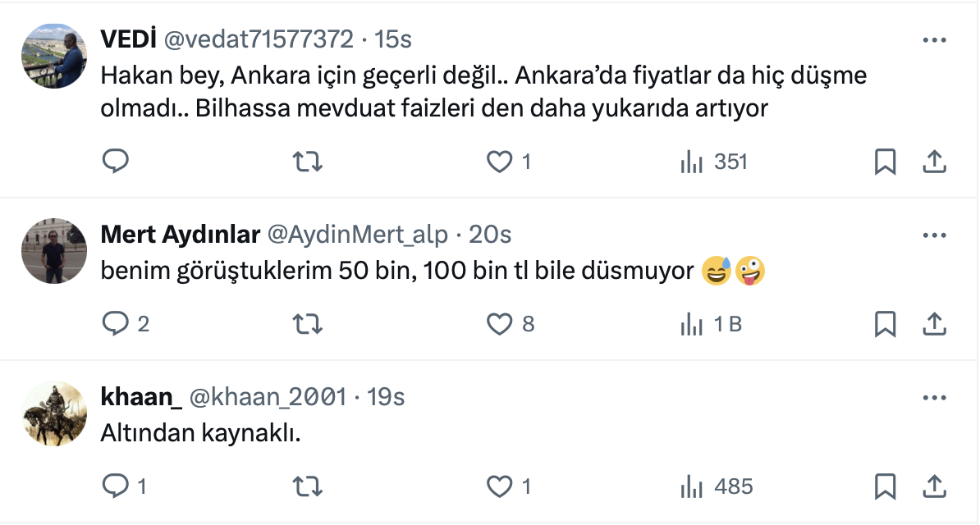Screen dimensions: 980x525
Task: Open more options on khaan_'s tweet
Action: (935, 398)
